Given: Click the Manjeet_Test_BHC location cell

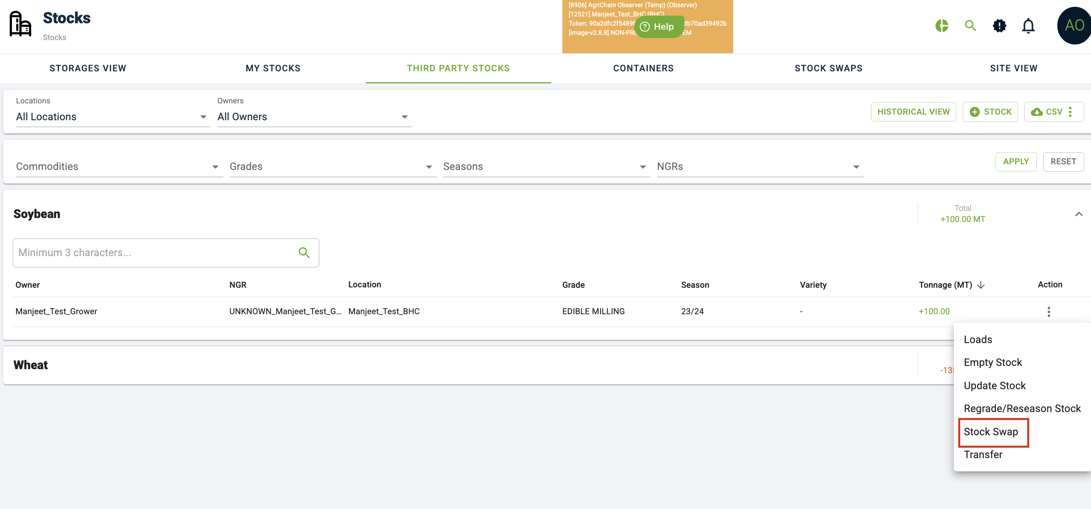Looking at the screenshot, I should [384, 311].
